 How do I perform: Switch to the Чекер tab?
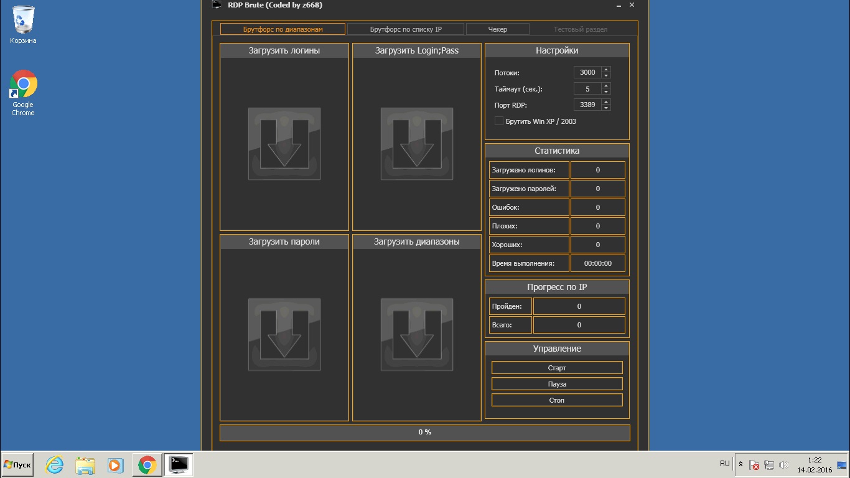[x=497, y=29]
